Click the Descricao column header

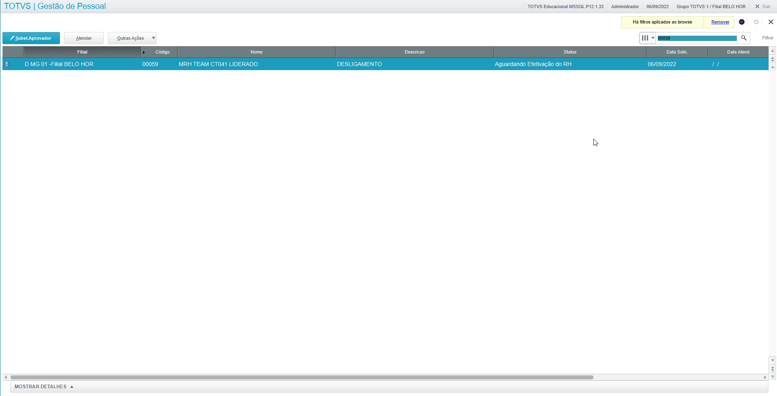click(x=415, y=52)
